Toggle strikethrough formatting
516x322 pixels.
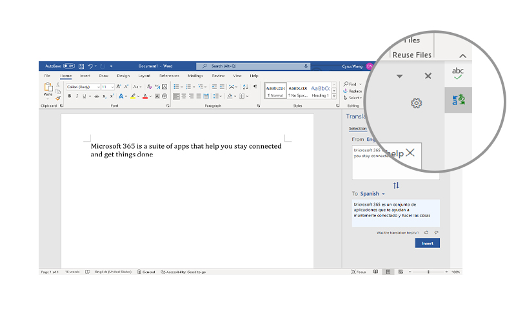97,96
